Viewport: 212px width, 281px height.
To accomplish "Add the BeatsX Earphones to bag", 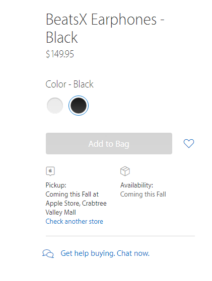I will pyautogui.click(x=109, y=144).
